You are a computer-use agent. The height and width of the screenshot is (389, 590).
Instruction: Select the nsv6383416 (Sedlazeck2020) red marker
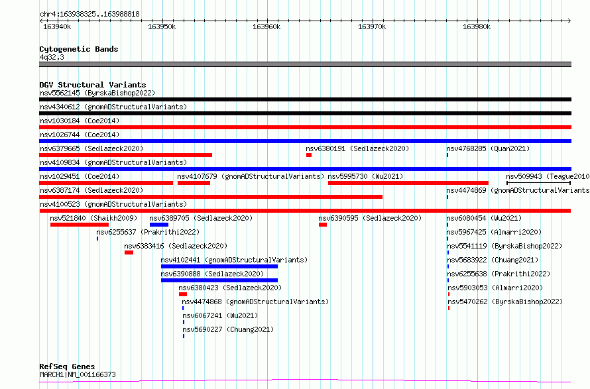129,252
